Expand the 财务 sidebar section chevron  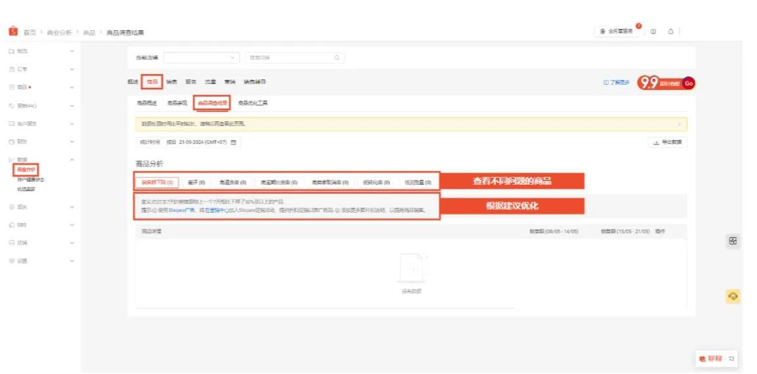(72, 142)
